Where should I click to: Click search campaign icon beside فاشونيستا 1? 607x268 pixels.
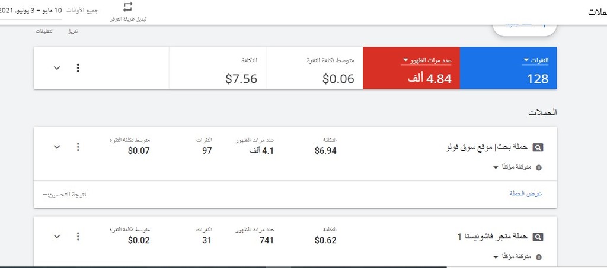coord(538,237)
